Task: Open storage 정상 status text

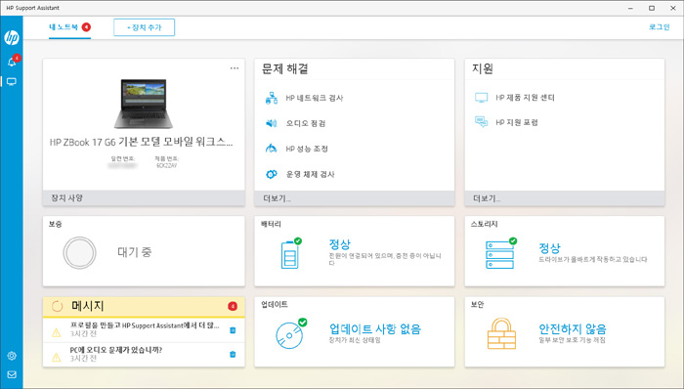Action: [549, 248]
